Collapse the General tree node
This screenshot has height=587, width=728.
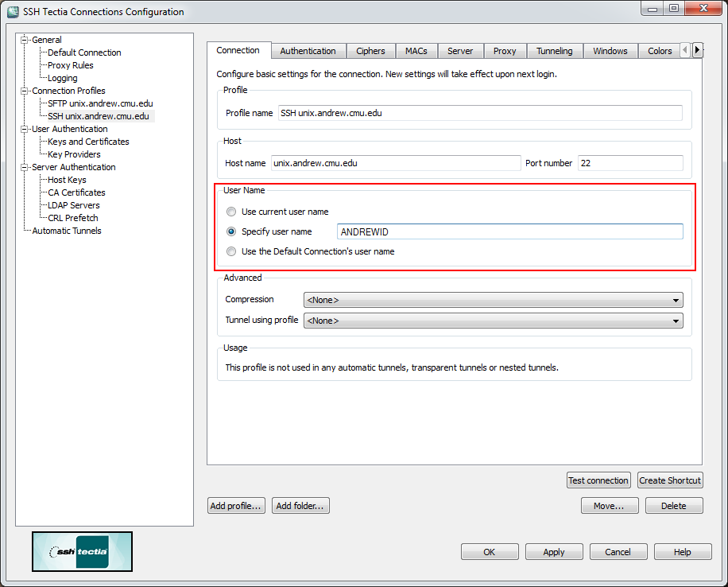point(24,40)
